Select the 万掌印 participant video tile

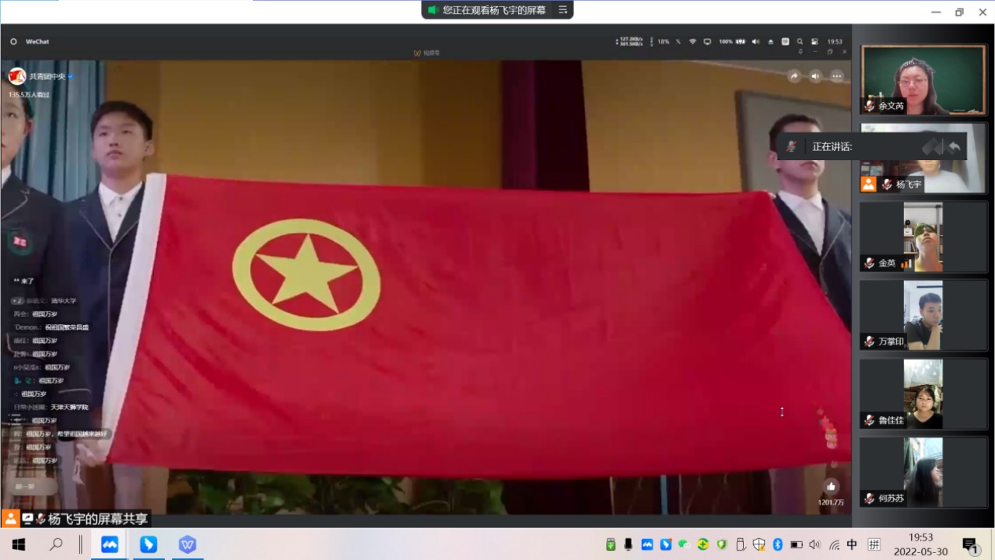[x=923, y=315]
